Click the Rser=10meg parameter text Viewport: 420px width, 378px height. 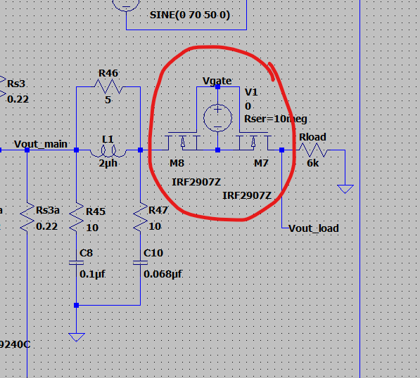[x=276, y=119]
